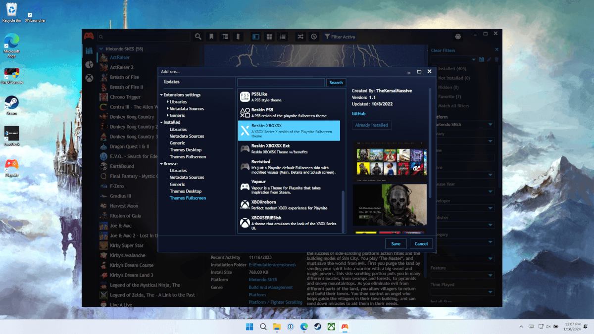This screenshot has height=334, width=594.
Task: Collapse the Extensions settings tree node
Action: (161, 95)
